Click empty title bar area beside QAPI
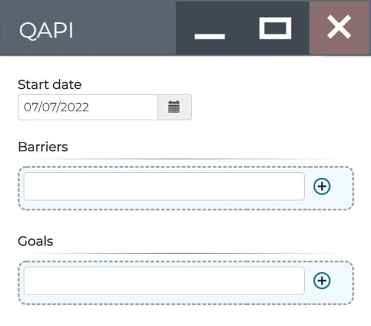The width and height of the screenshot is (371, 326). click(124, 29)
